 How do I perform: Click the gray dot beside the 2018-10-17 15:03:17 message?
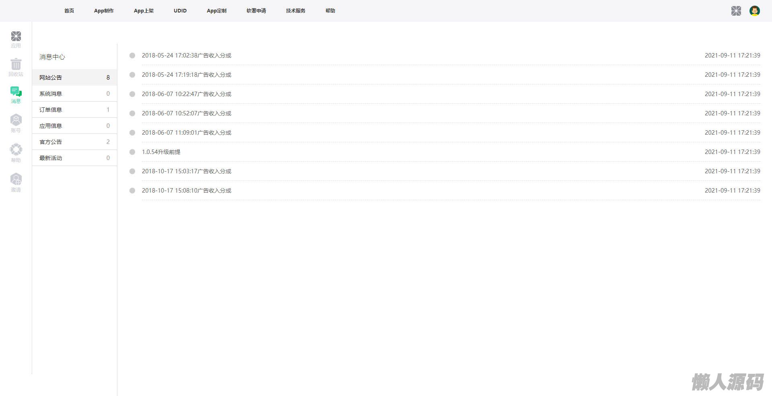tap(132, 171)
